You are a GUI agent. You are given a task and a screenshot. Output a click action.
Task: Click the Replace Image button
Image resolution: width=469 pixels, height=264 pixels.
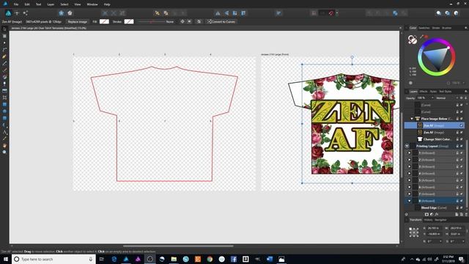77,21
